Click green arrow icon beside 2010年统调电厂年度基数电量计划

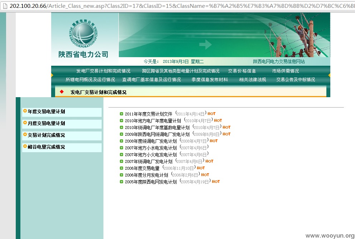point(121,127)
